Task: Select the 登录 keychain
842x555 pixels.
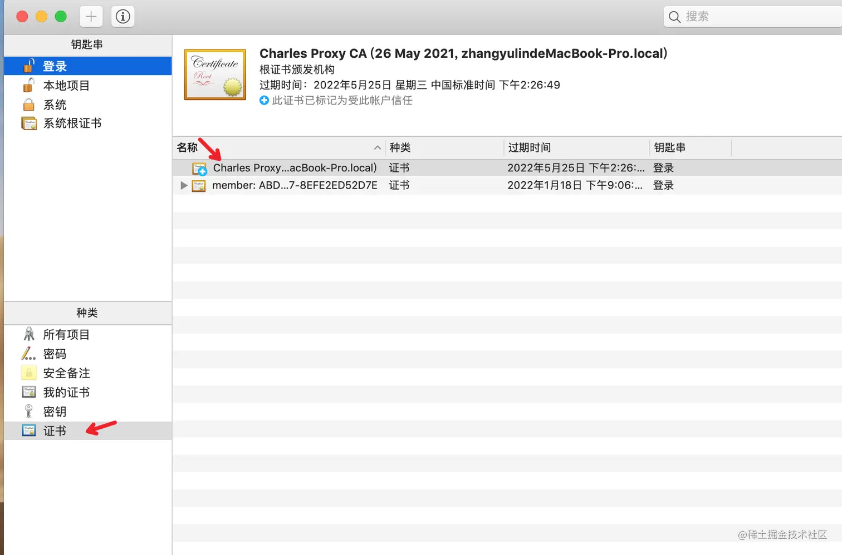Action: [88, 66]
